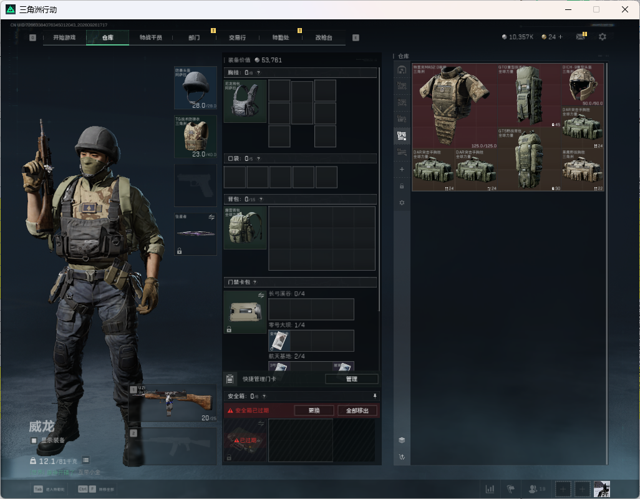Show help for 门禁卡包
640x499 pixels.
(x=255, y=282)
